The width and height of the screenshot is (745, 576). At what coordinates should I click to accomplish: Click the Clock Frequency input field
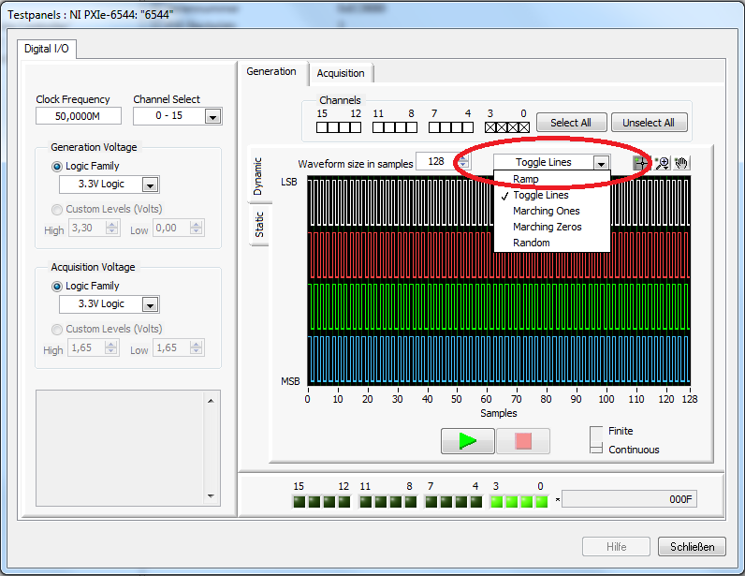pos(79,116)
